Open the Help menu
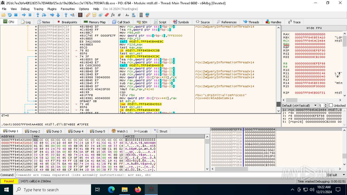The height and width of the screenshot is (195, 347). [96, 9]
